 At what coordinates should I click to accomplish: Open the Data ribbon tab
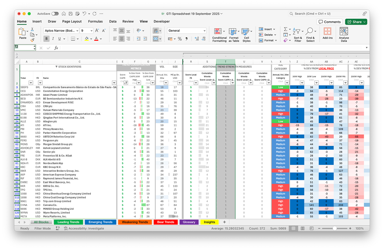[113, 21]
